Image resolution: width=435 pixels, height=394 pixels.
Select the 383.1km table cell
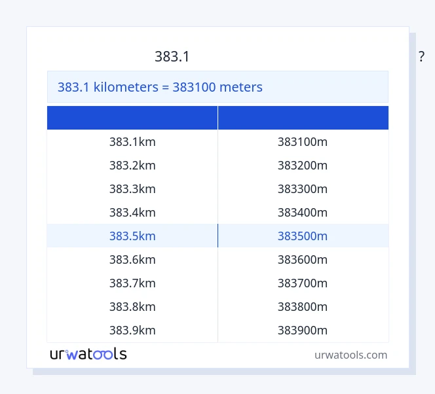click(132, 142)
